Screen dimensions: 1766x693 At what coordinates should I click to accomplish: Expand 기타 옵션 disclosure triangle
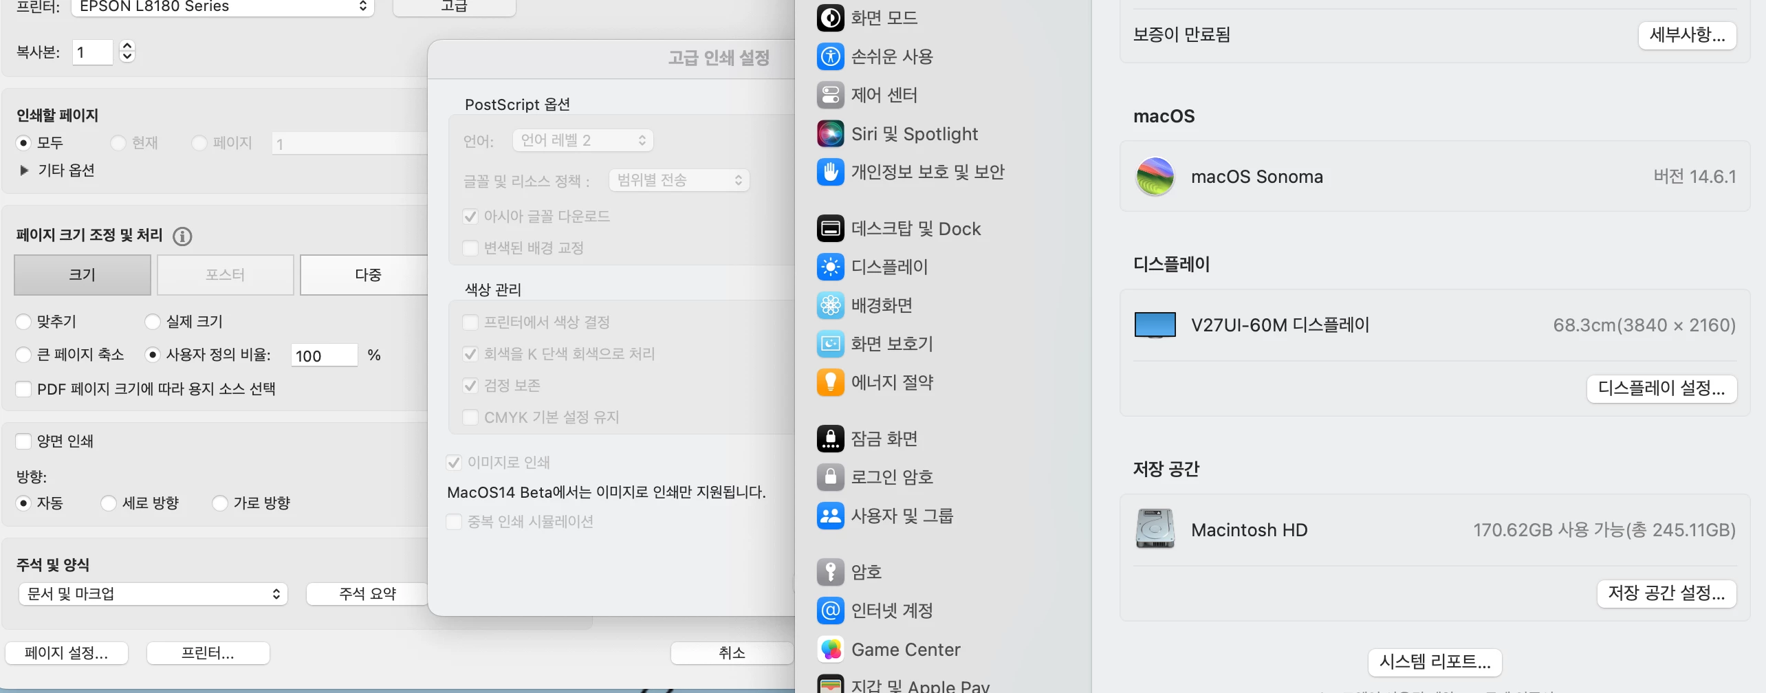25,170
